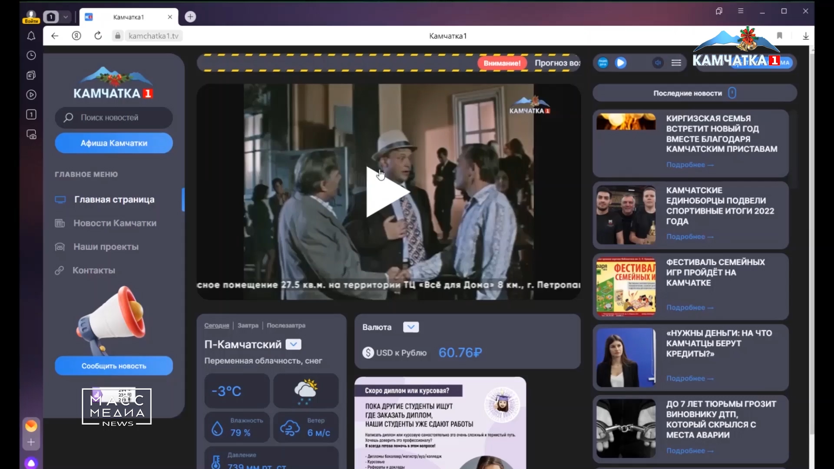
Task: Click the orange app icon in sidebar
Action: (31, 426)
